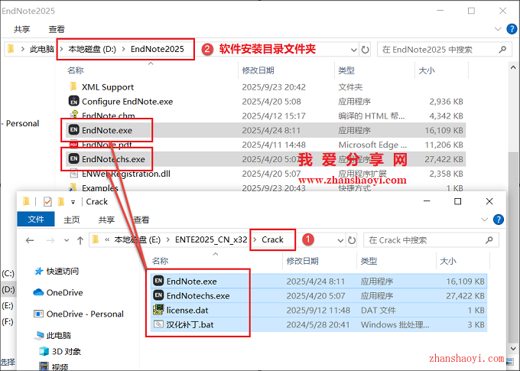The image size is (520, 371).
Task: Click scroll up arrow in EndNote2025 window
Action: [512, 67]
